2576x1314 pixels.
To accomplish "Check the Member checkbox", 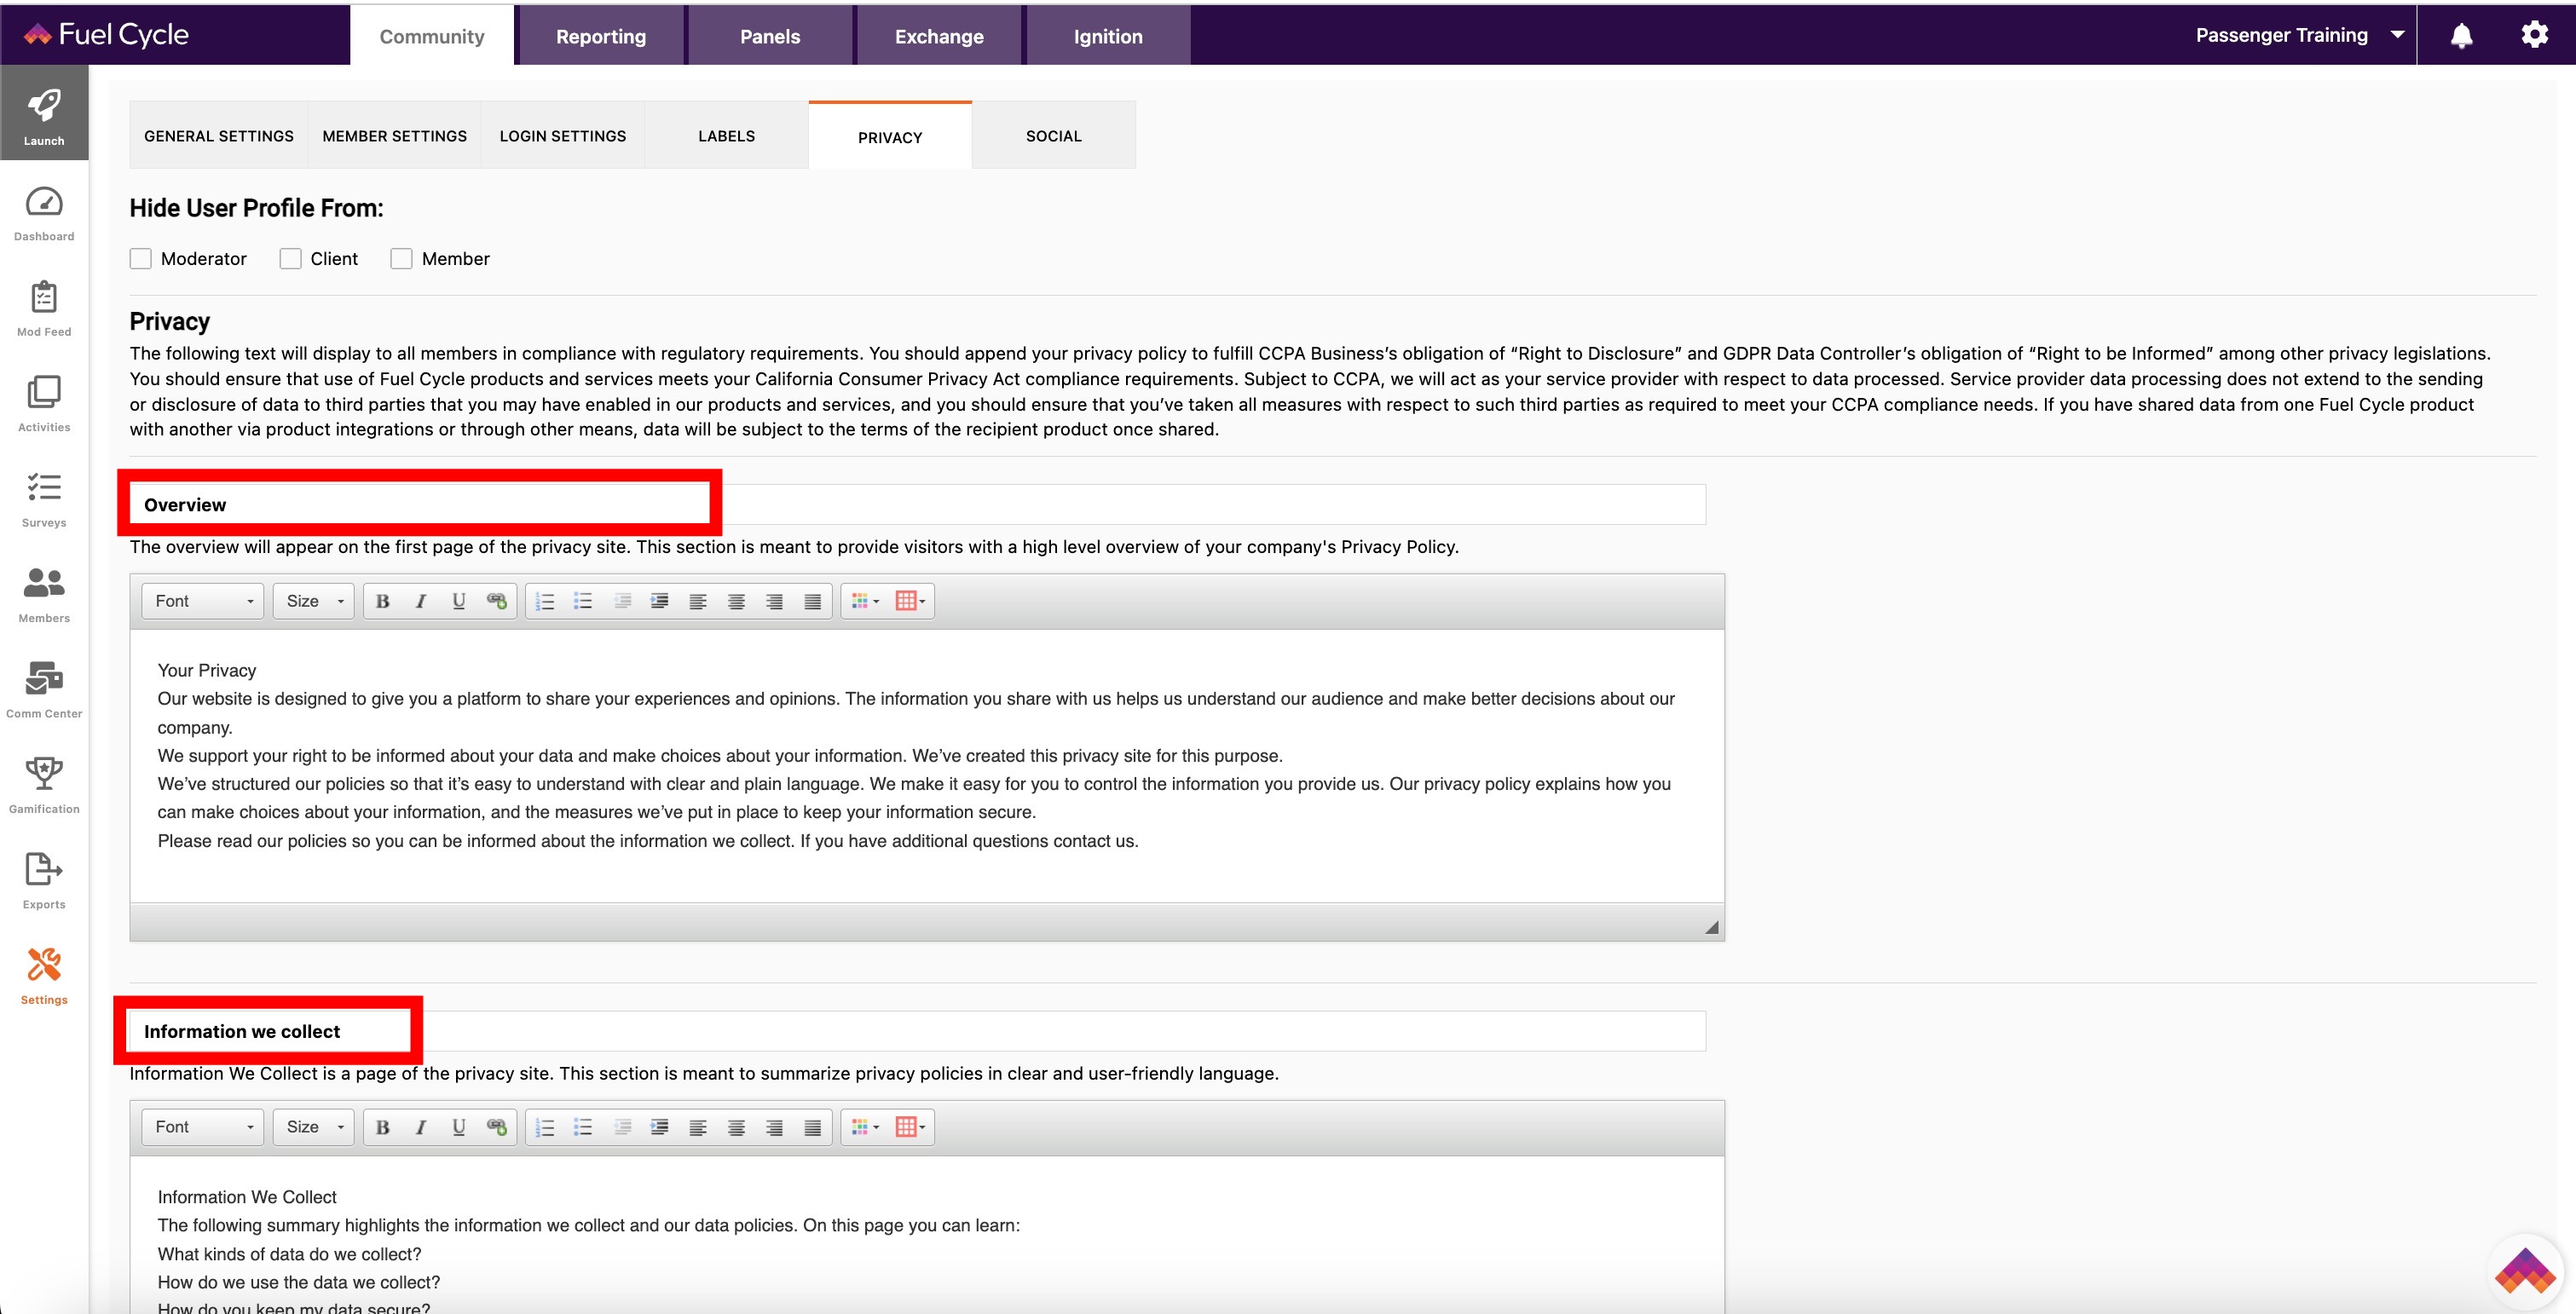I will click(402, 259).
